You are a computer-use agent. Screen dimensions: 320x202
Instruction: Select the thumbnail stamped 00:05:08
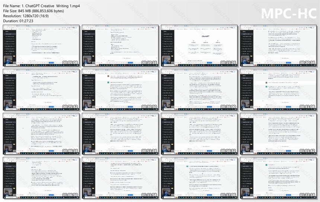pos(41,46)
